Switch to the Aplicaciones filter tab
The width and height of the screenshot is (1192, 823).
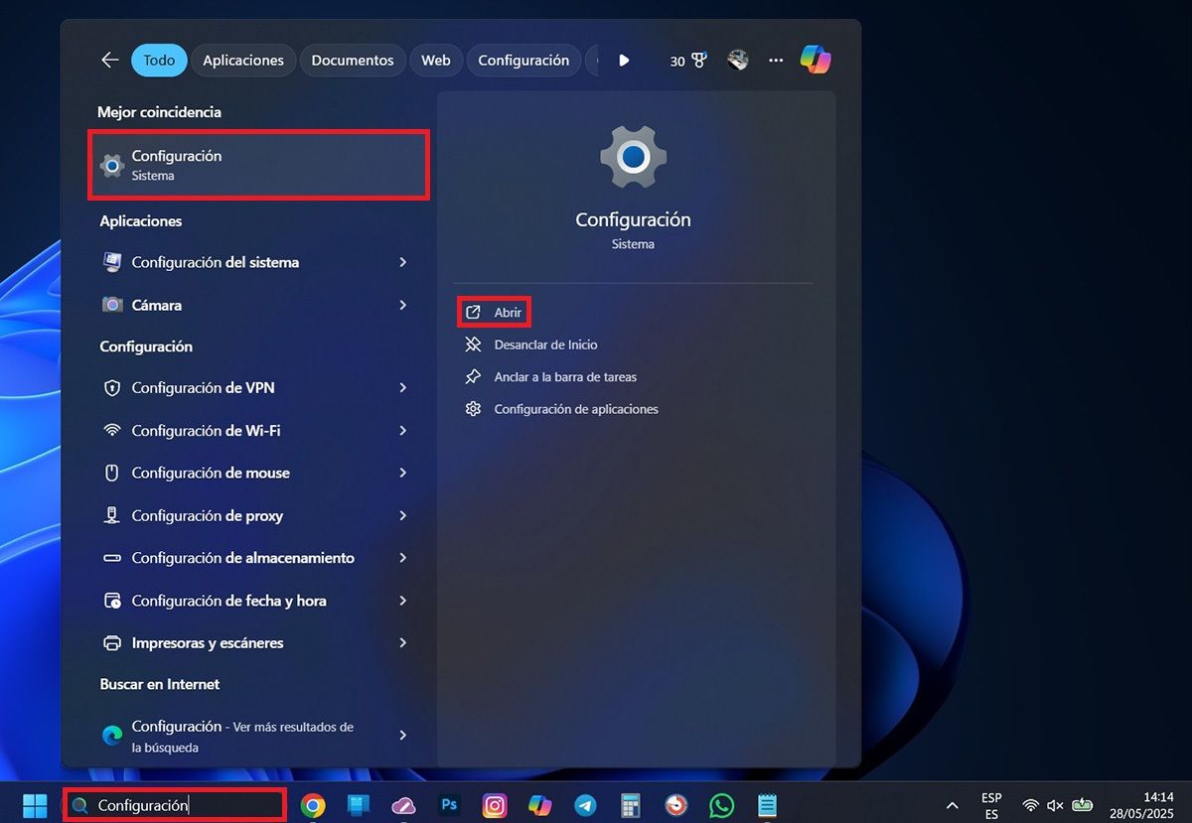tap(243, 61)
